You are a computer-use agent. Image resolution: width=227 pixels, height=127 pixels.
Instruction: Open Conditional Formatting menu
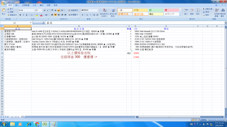click(104, 13)
